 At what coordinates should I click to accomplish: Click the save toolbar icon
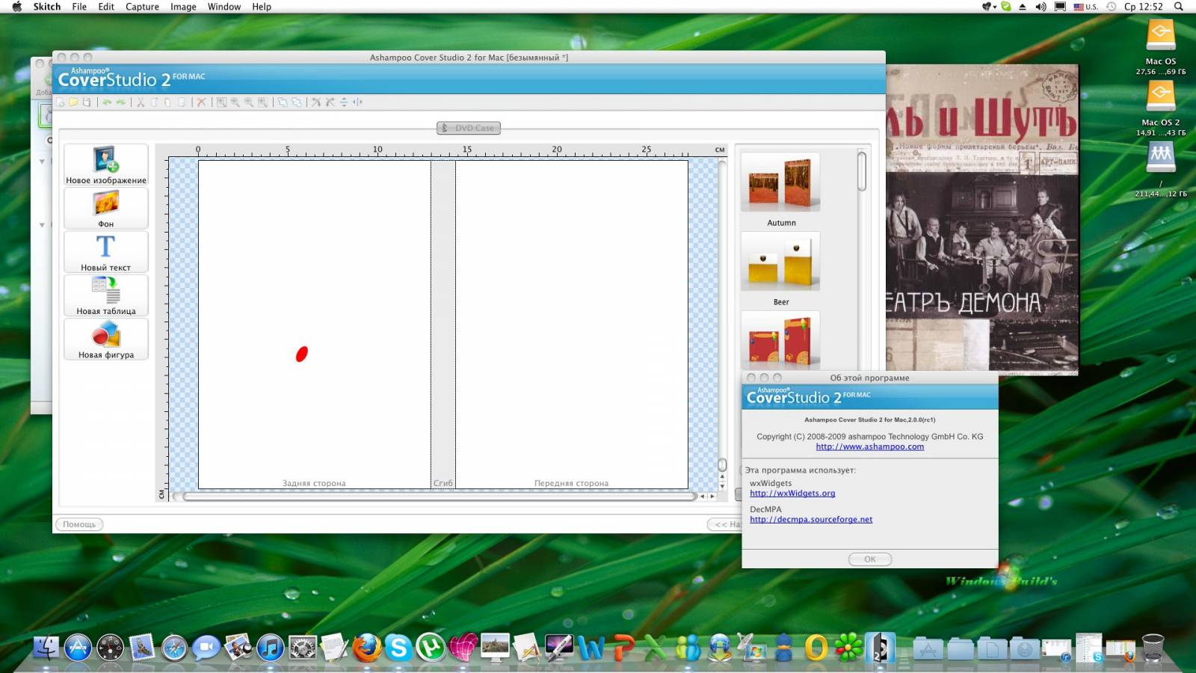[x=87, y=102]
